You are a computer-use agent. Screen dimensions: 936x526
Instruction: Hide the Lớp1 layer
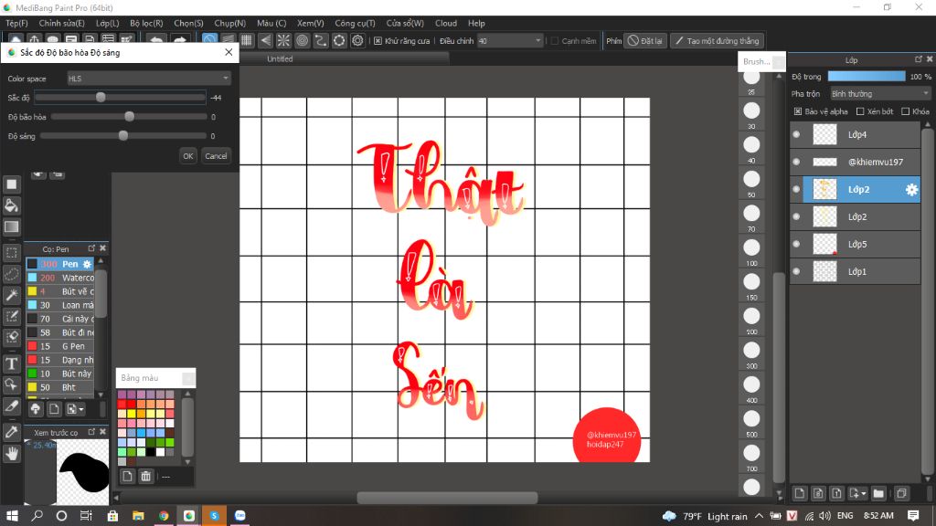click(x=796, y=271)
